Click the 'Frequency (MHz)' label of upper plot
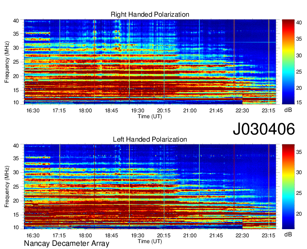307x249 pixels. 7,62
